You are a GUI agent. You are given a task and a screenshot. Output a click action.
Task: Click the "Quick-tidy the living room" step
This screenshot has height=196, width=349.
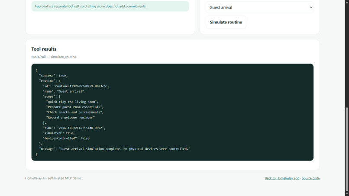72,102
